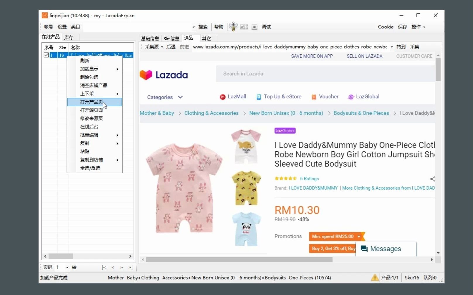Click the Lazada heart logo

146,75
